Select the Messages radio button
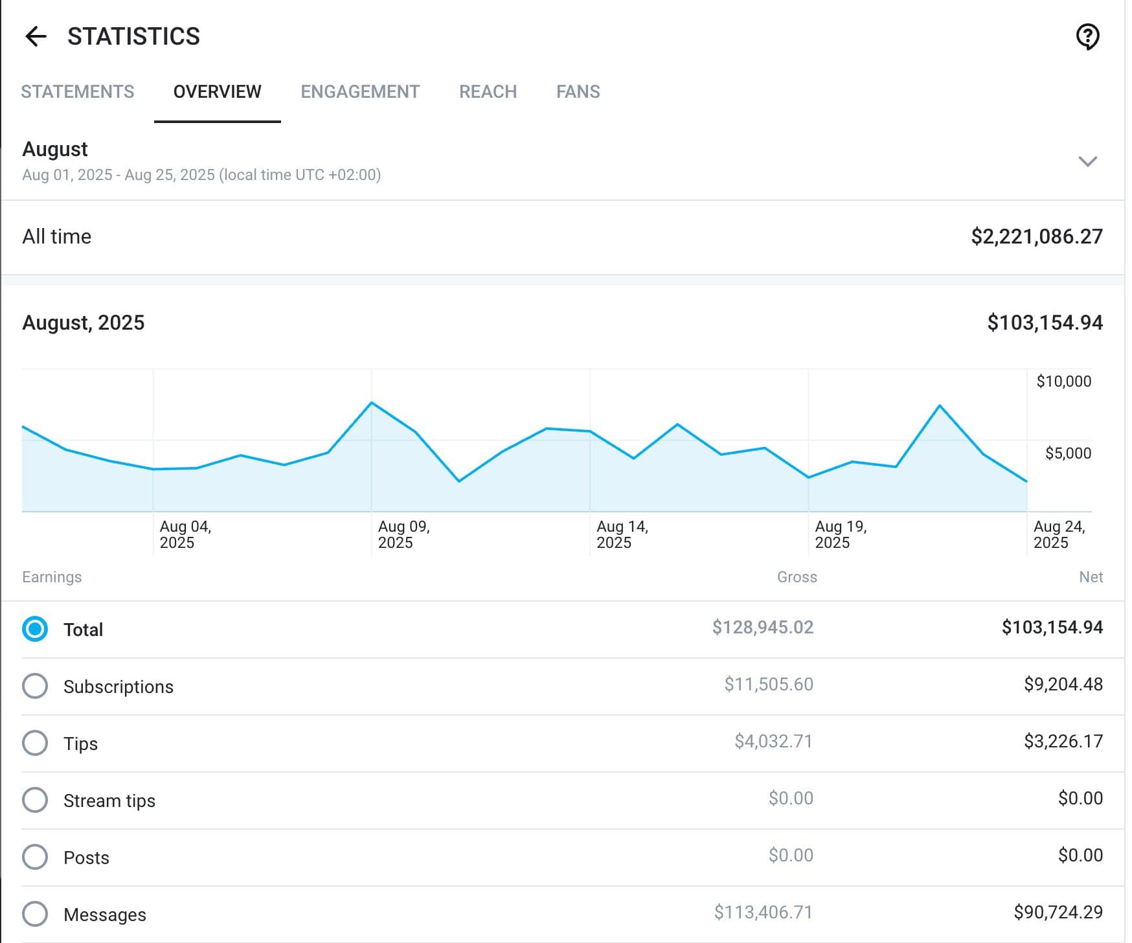This screenshot has width=1132, height=943. point(35,914)
